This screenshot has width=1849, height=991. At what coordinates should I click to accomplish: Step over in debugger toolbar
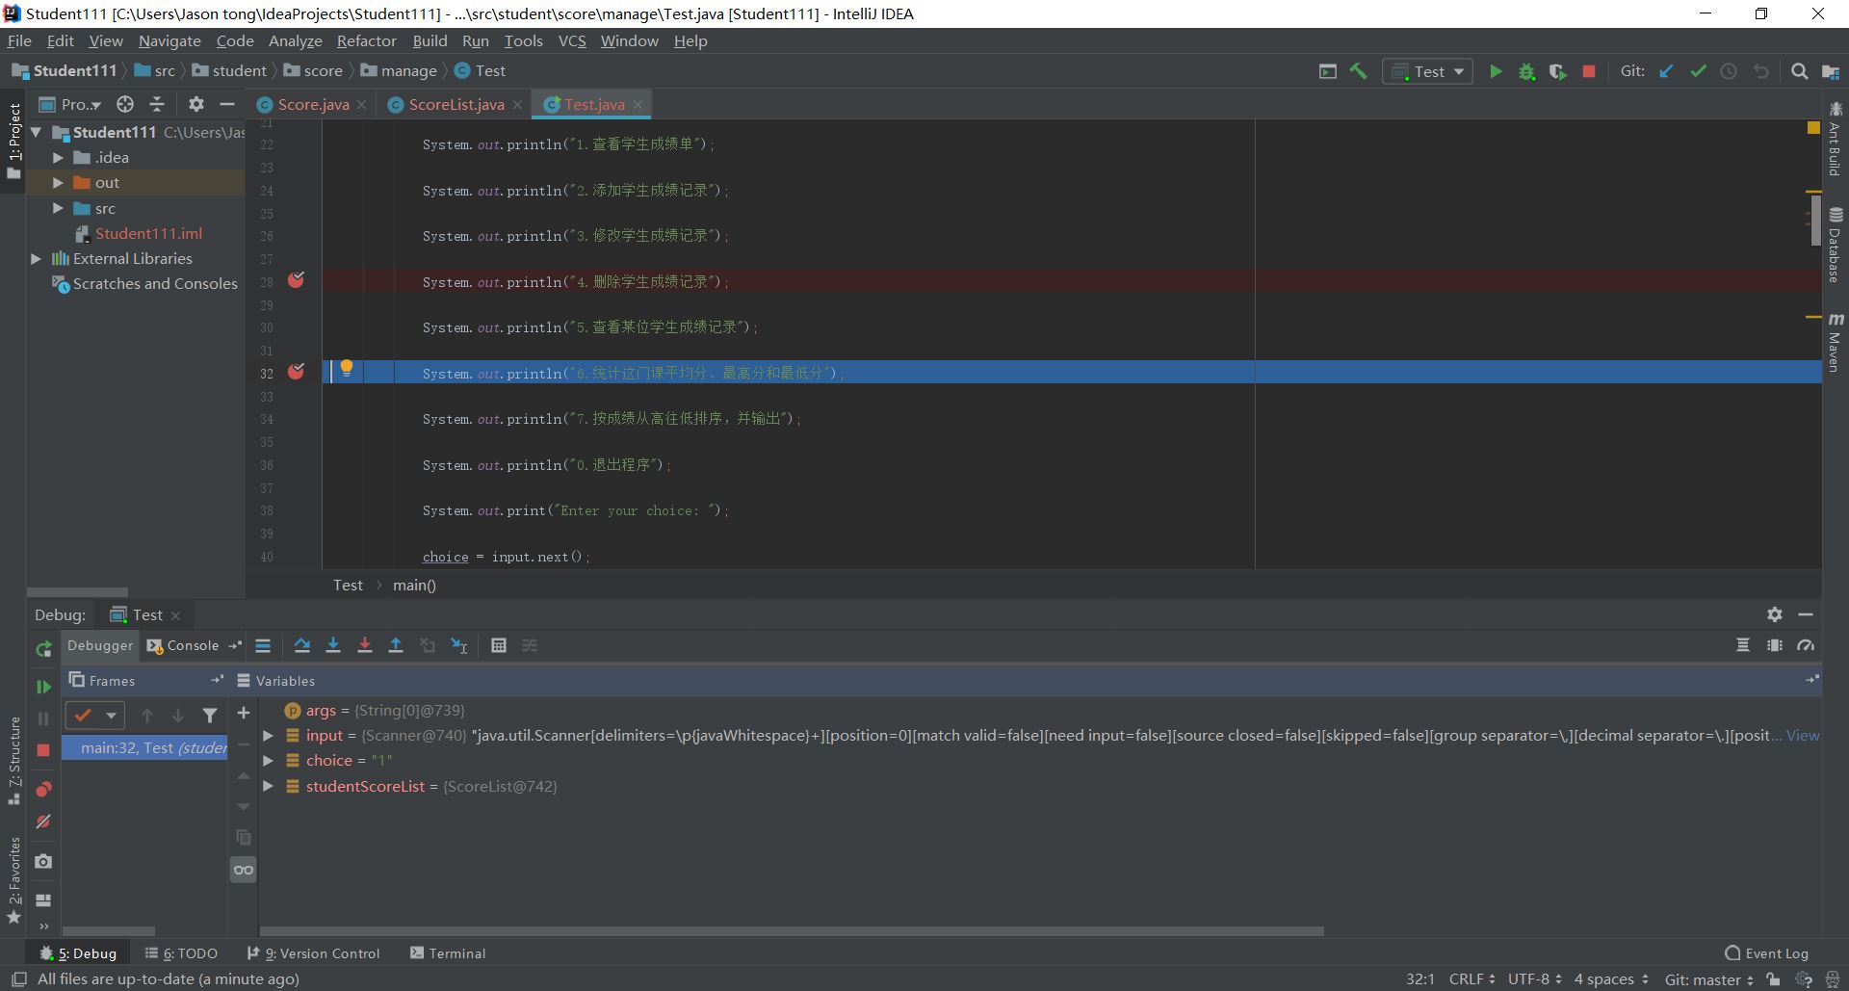[301, 645]
